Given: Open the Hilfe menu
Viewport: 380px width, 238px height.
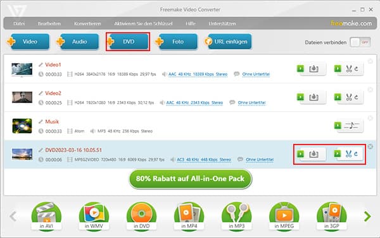Looking at the screenshot, I should click(x=191, y=23).
